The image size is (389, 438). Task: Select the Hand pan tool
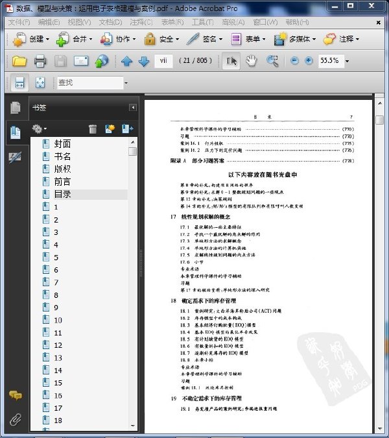251,61
